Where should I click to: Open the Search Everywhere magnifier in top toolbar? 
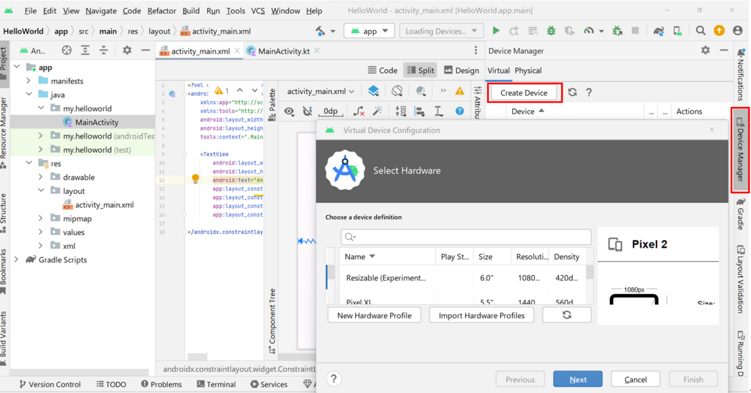click(700, 31)
